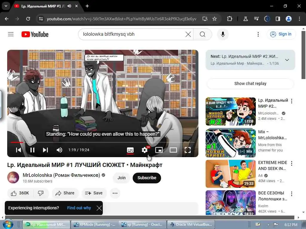The image size is (306, 229).
Task: Open the downloads icon in toolbar
Action: tap(267, 19)
